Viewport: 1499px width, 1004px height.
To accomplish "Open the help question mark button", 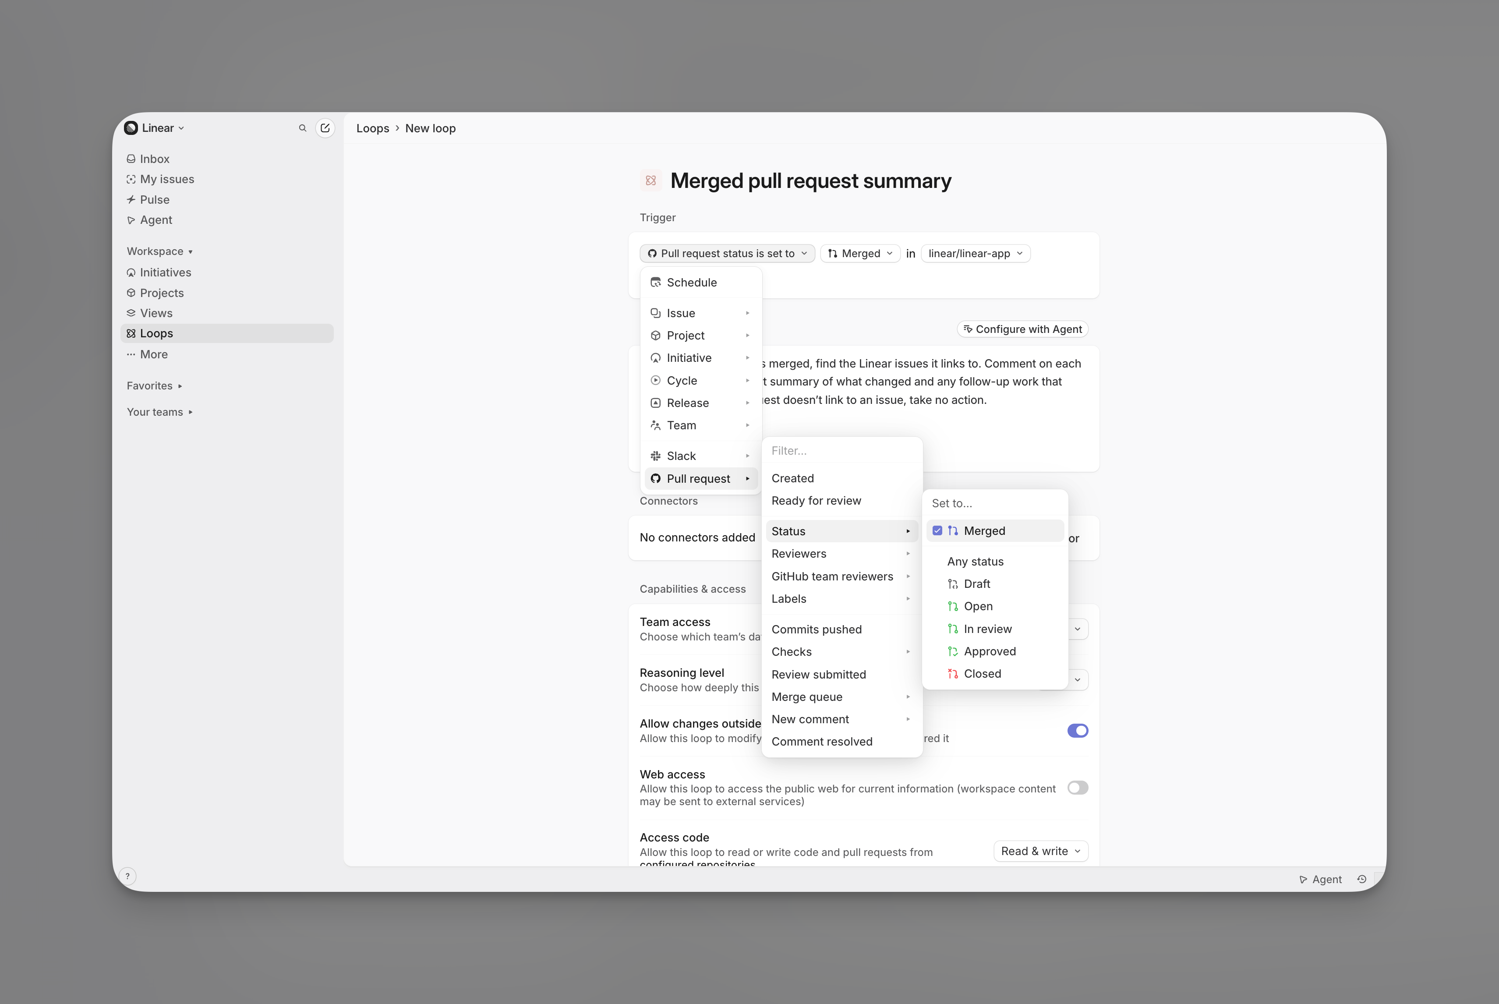I will point(127,877).
